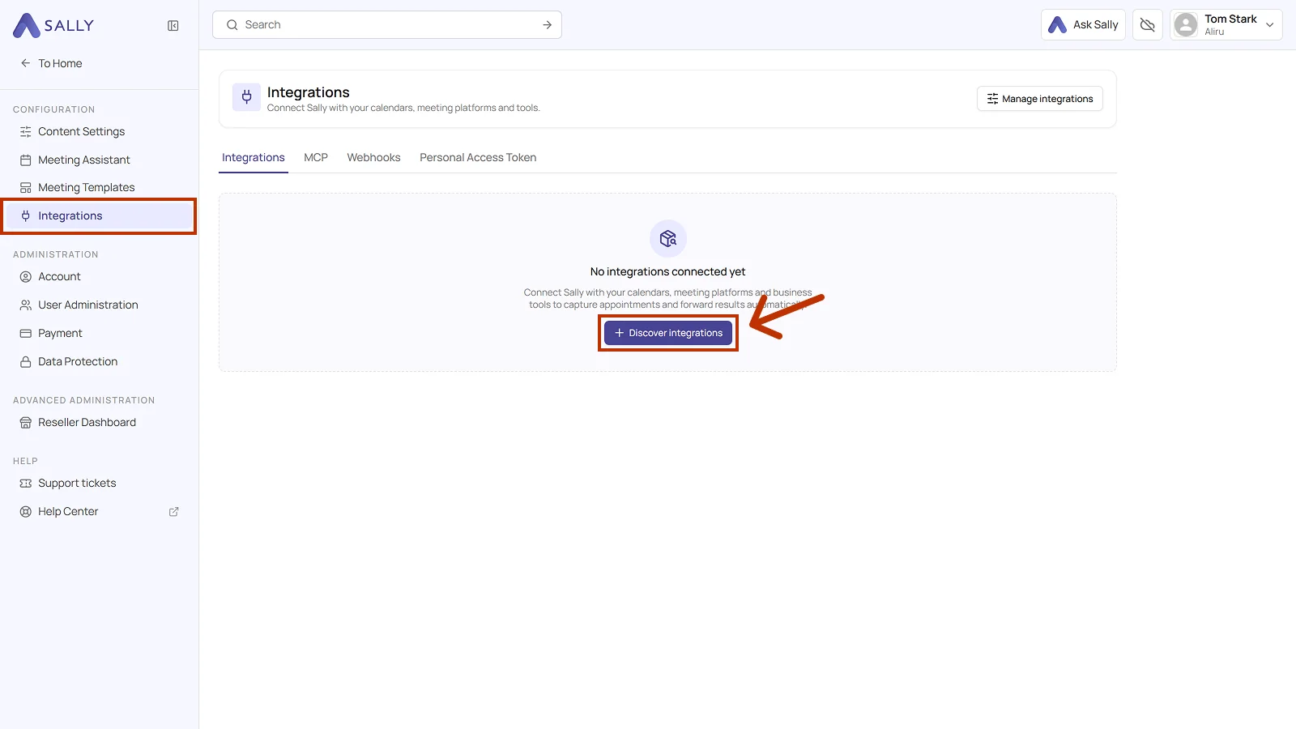Image resolution: width=1296 pixels, height=729 pixels.
Task: Click the CONFIGURATION section label
Action: tap(53, 109)
